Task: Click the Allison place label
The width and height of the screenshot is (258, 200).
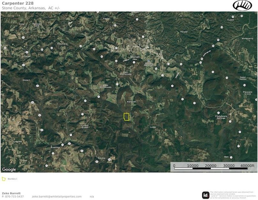Action: [x=135, y=12]
